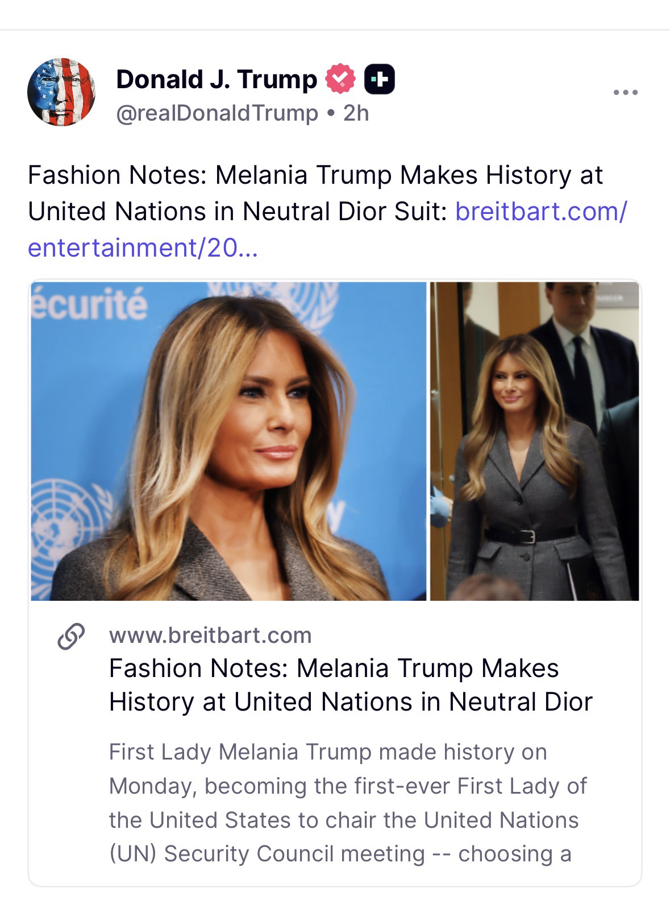Click the entertainment/20... truncated URL line
This screenshot has width=670, height=912.
[143, 248]
